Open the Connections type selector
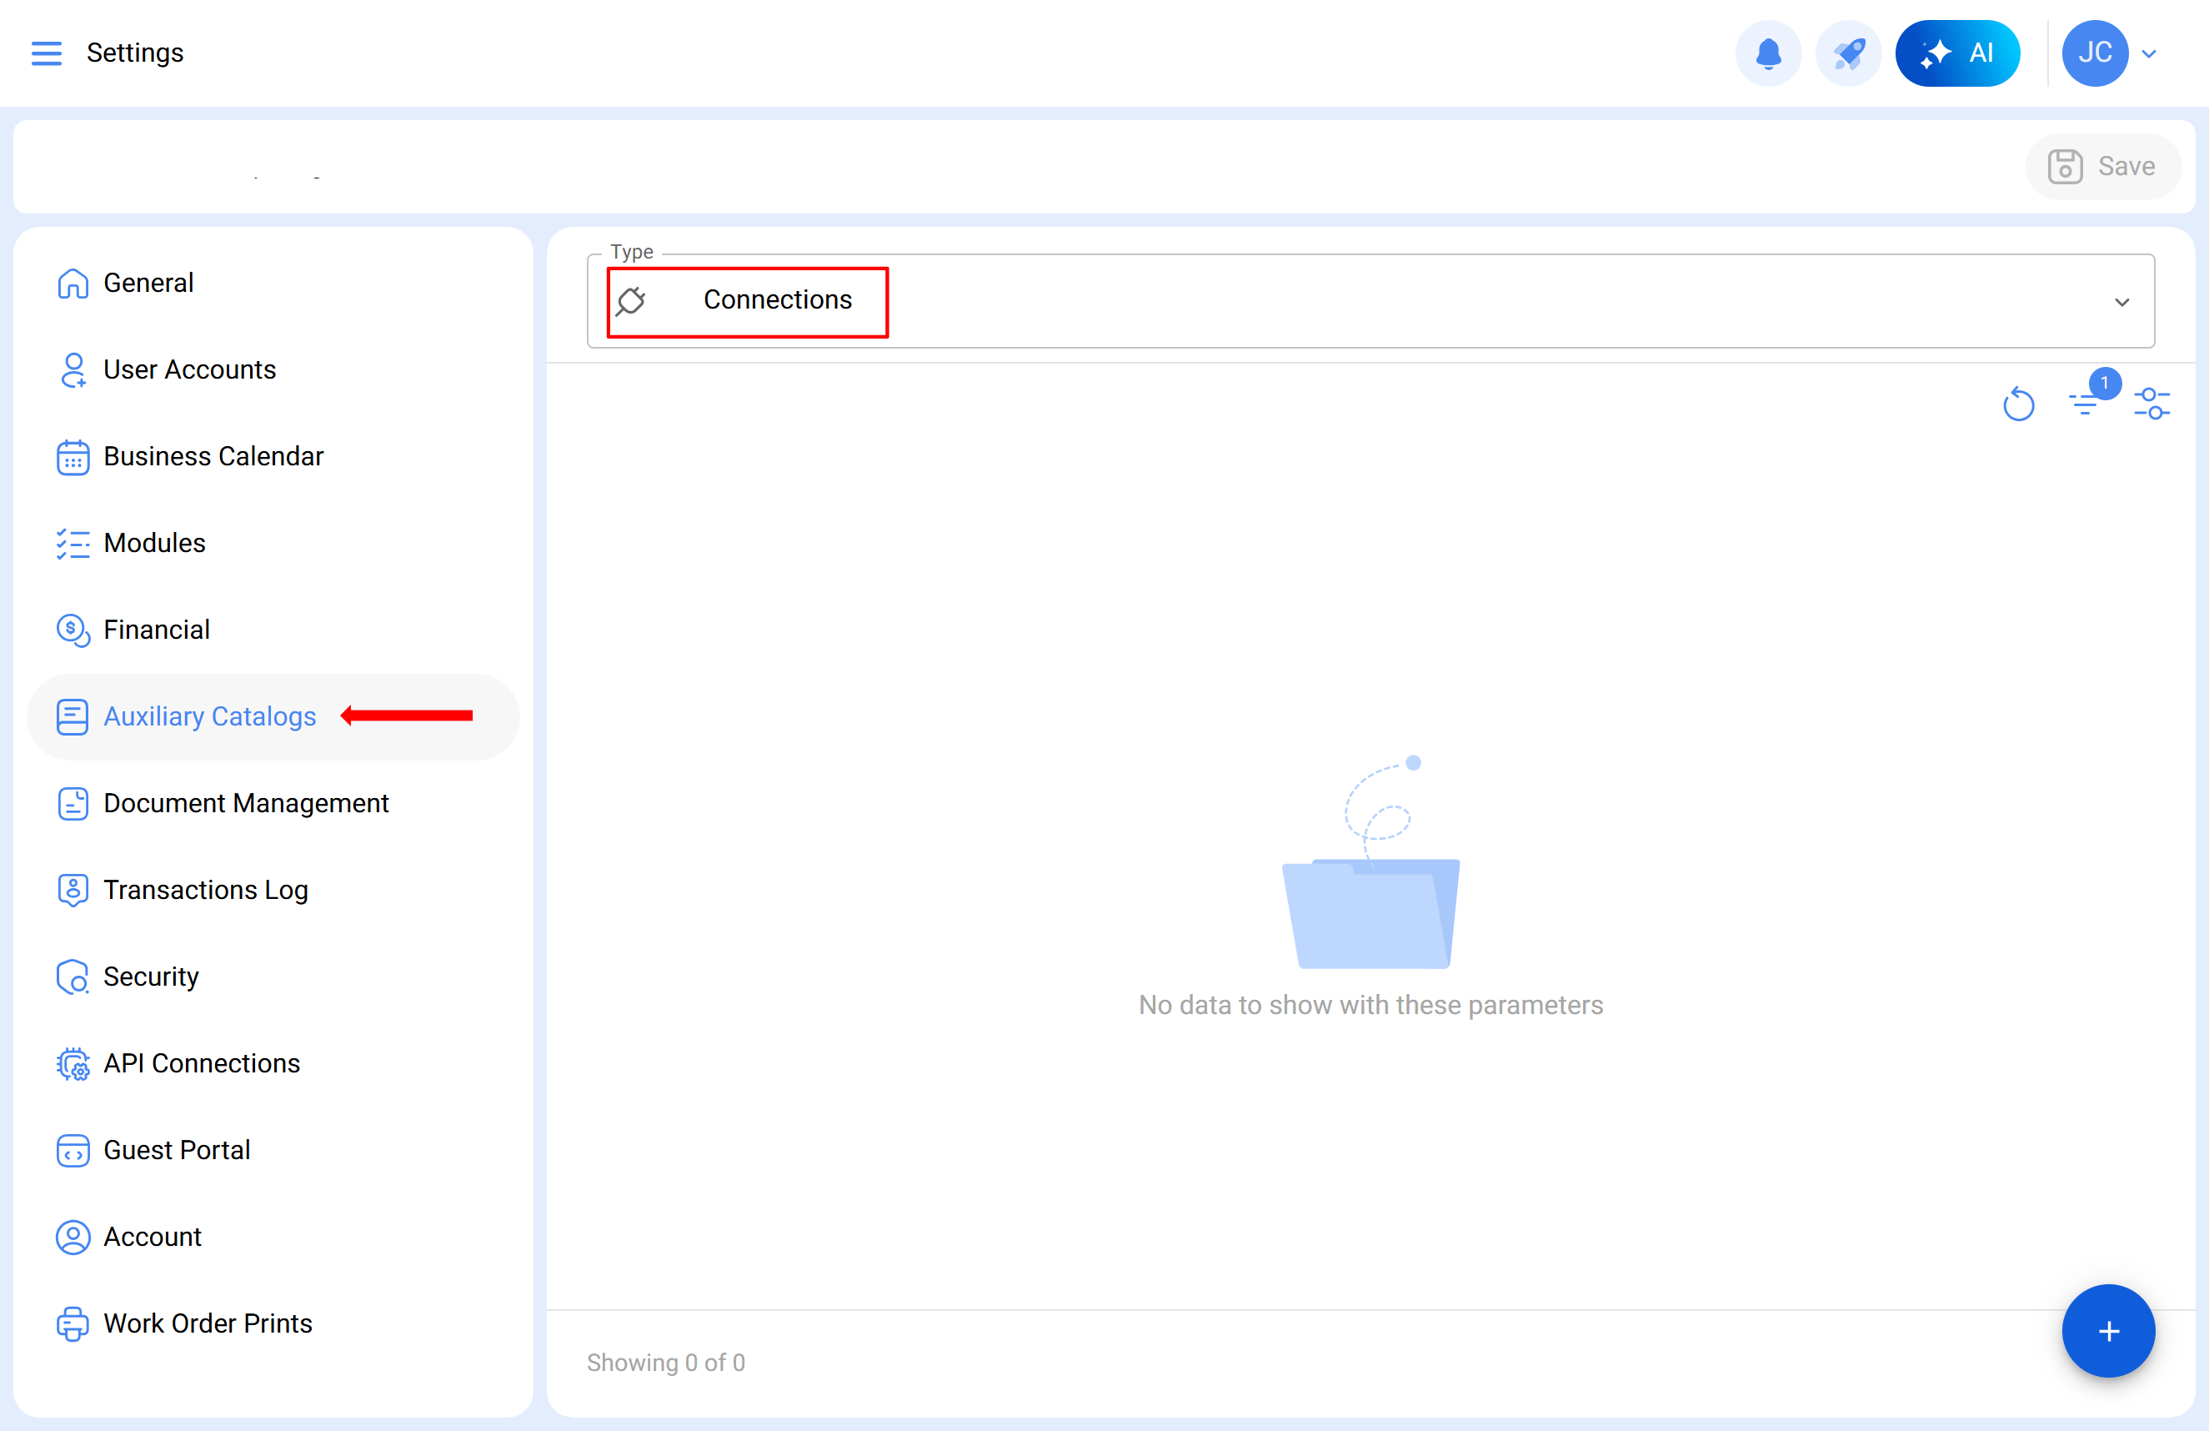The width and height of the screenshot is (2209, 1431). point(776,300)
